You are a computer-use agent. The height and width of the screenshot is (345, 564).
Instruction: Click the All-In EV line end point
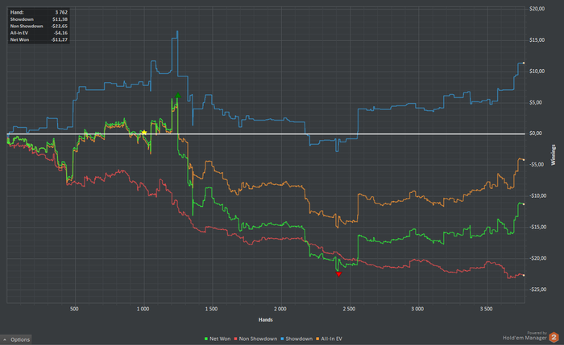pos(524,160)
